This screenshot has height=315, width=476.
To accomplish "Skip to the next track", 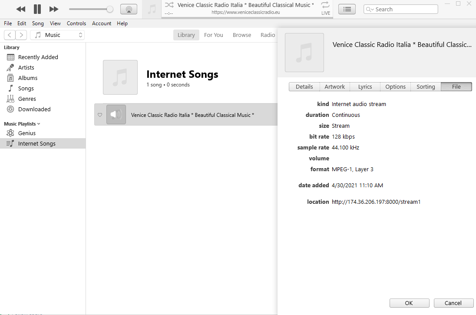I will point(54,9).
